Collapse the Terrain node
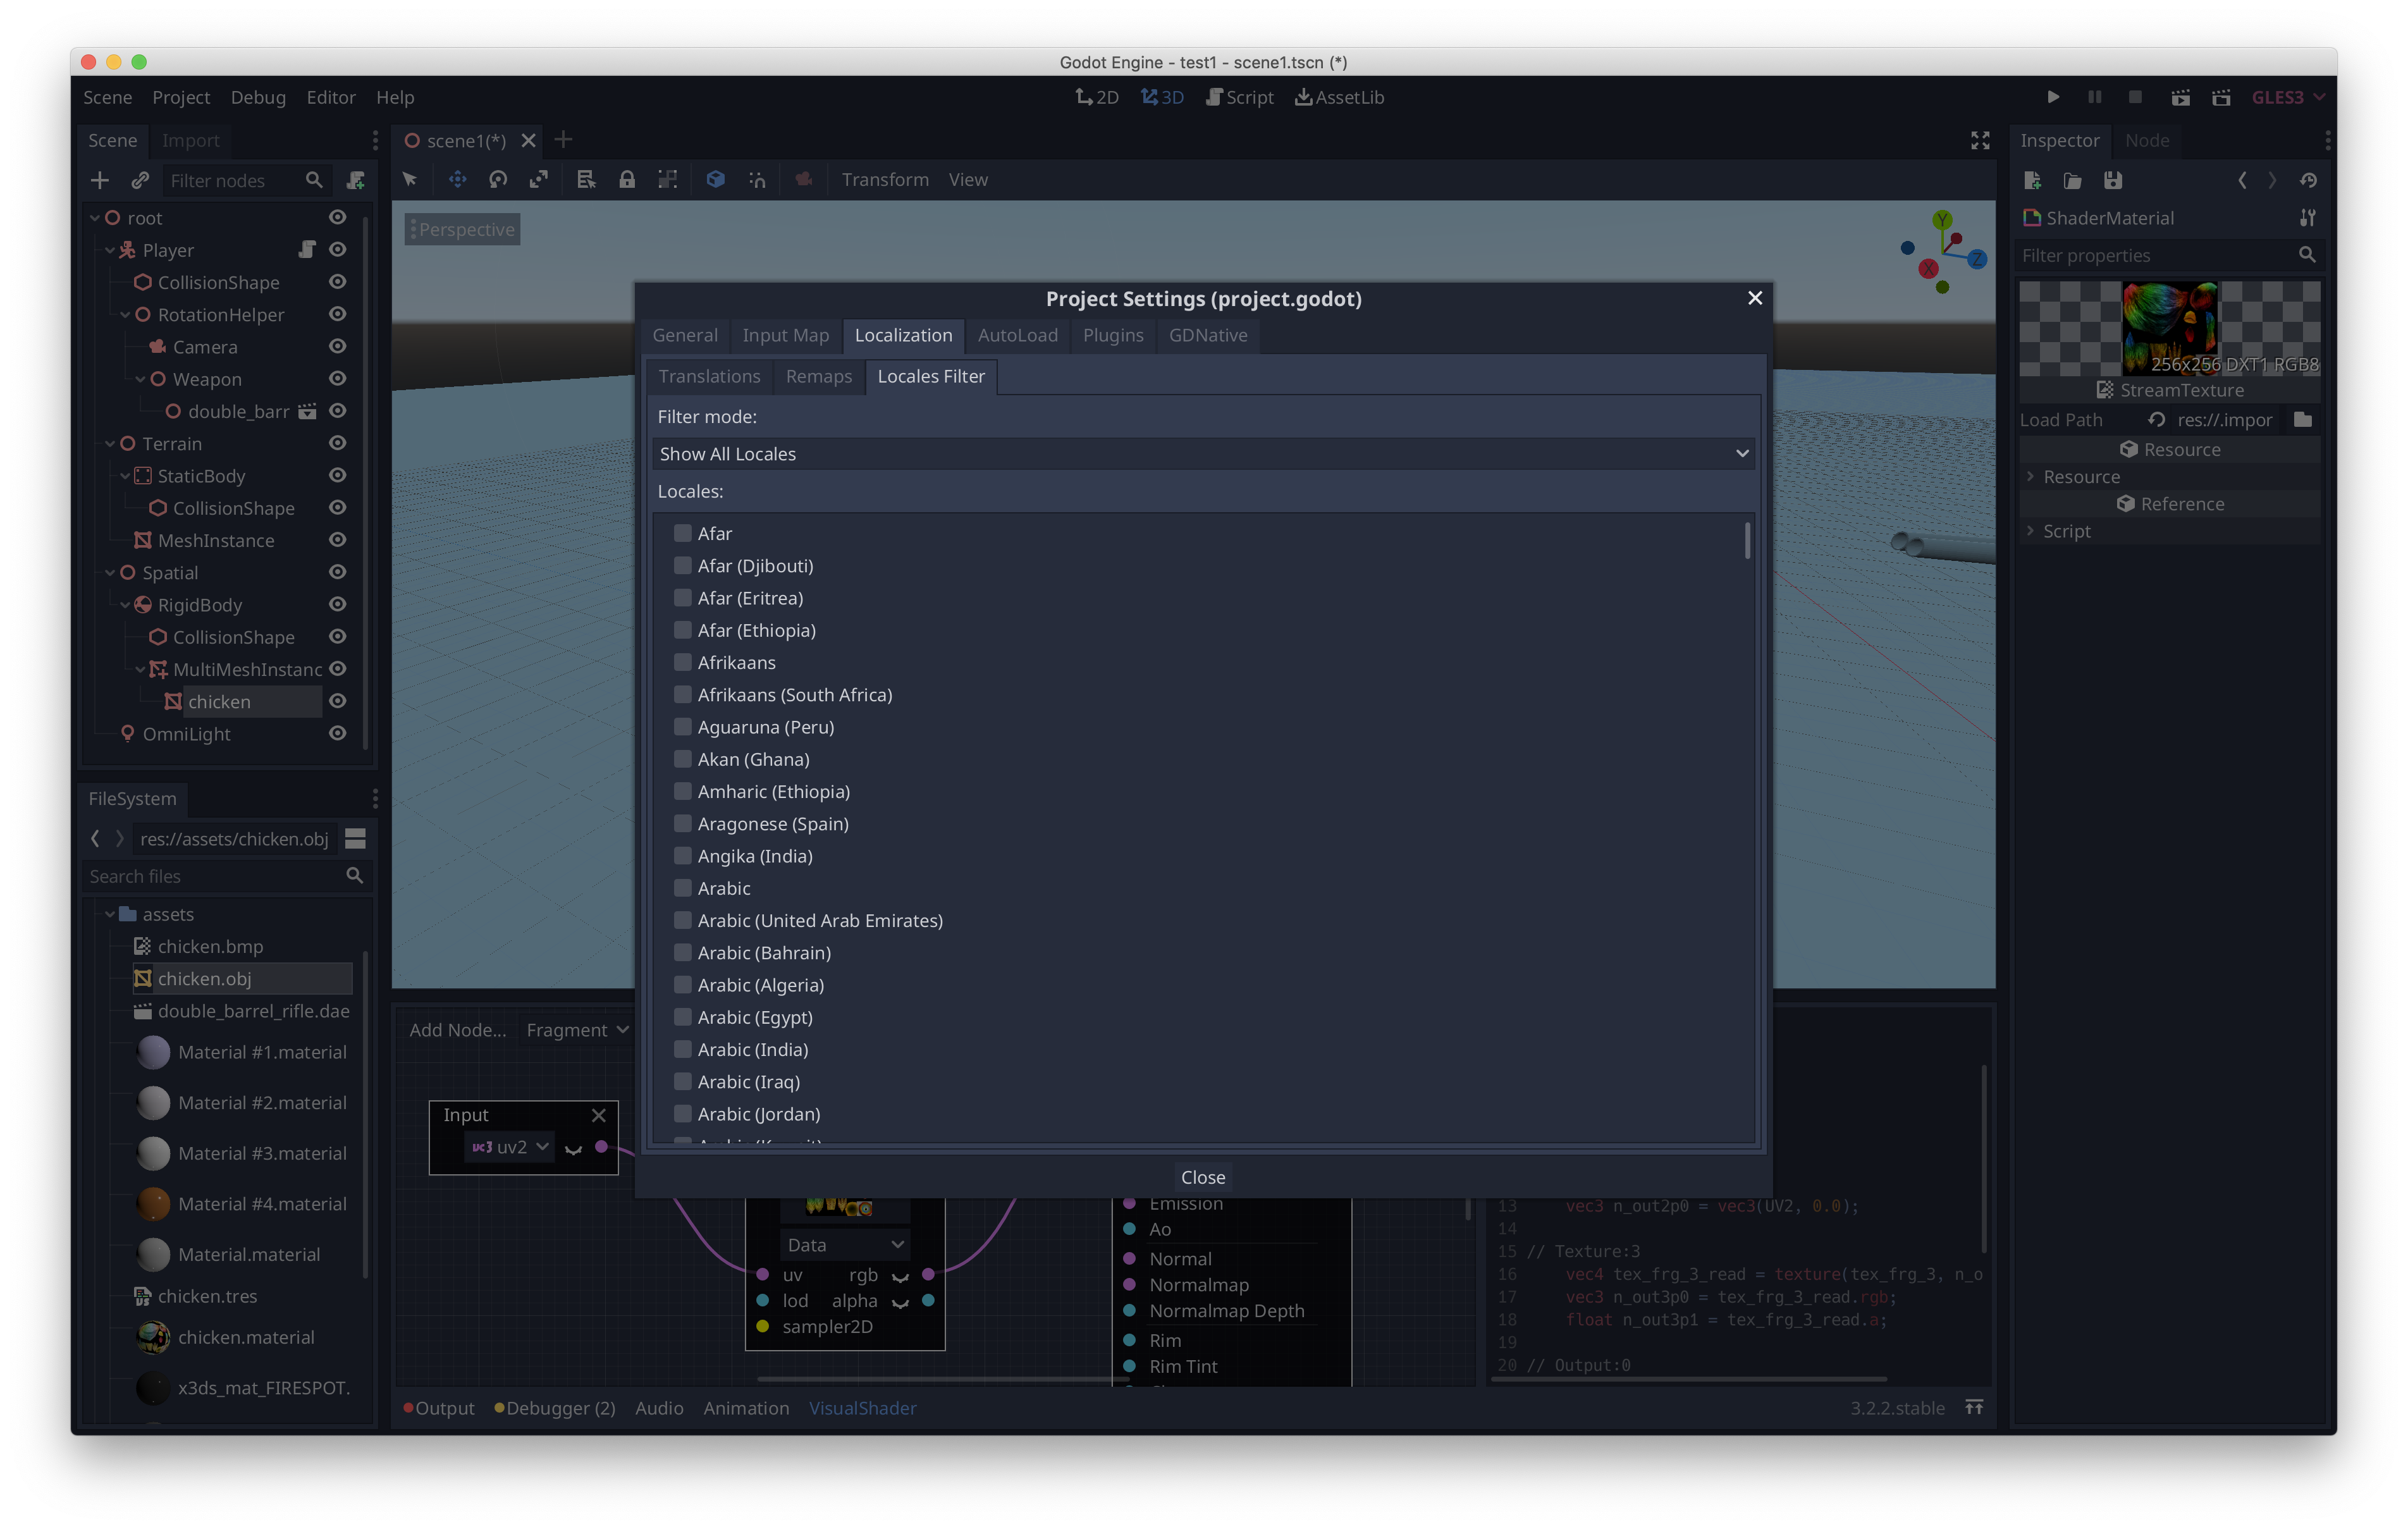 click(x=110, y=443)
